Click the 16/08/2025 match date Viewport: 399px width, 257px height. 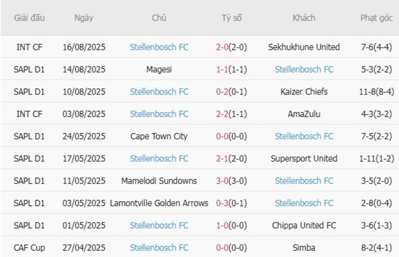84,47
